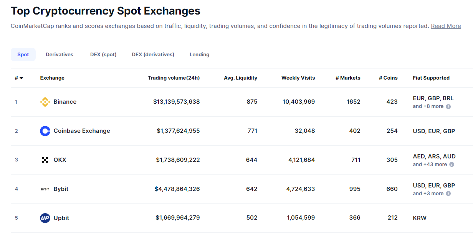Sort by the Exchange column header
This screenshot has width=473, height=233.
(x=52, y=78)
